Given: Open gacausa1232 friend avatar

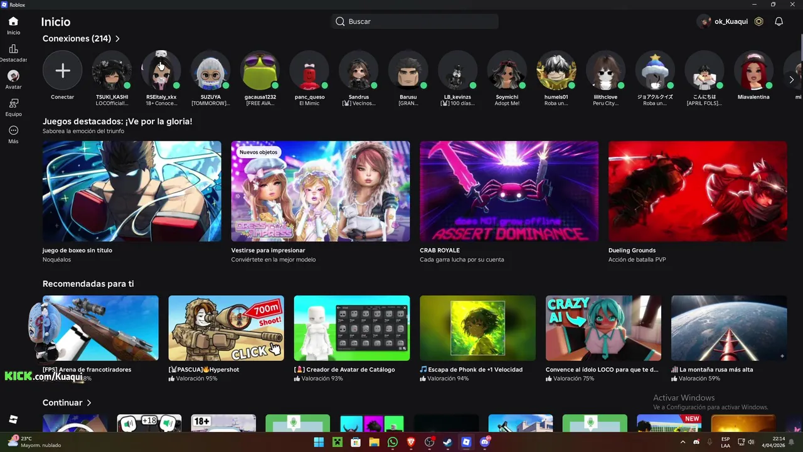Looking at the screenshot, I should [x=260, y=70].
